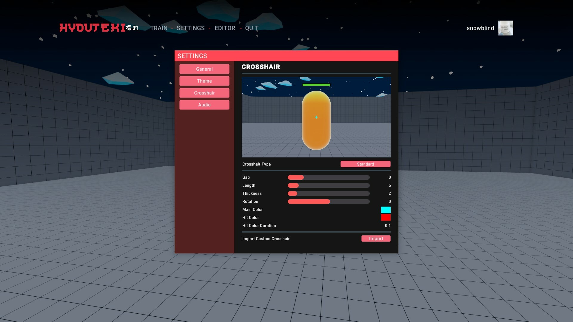Click the Import custom crosshair button
This screenshot has height=322, width=573.
[376, 239]
